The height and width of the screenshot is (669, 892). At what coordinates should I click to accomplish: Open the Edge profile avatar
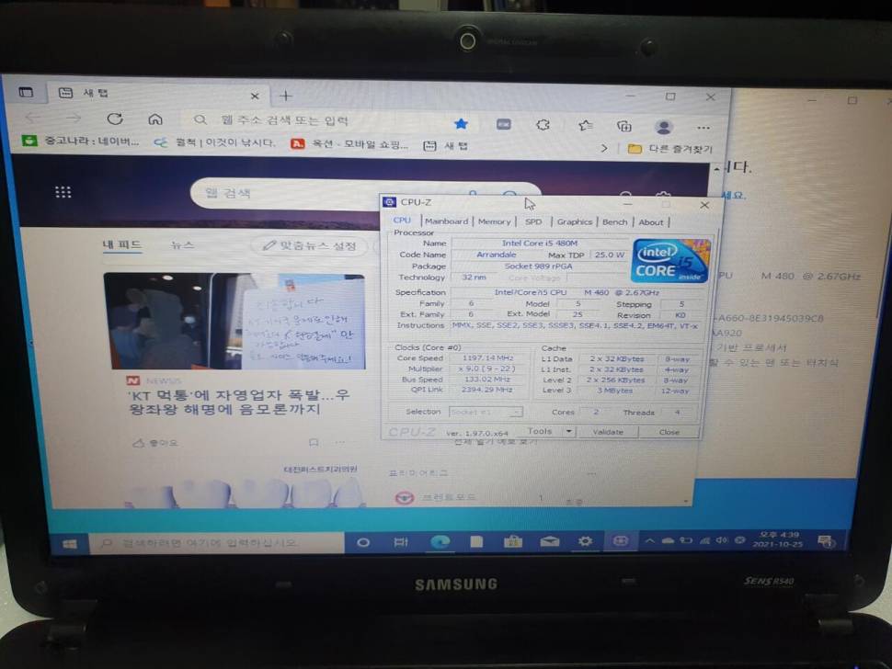click(x=663, y=127)
